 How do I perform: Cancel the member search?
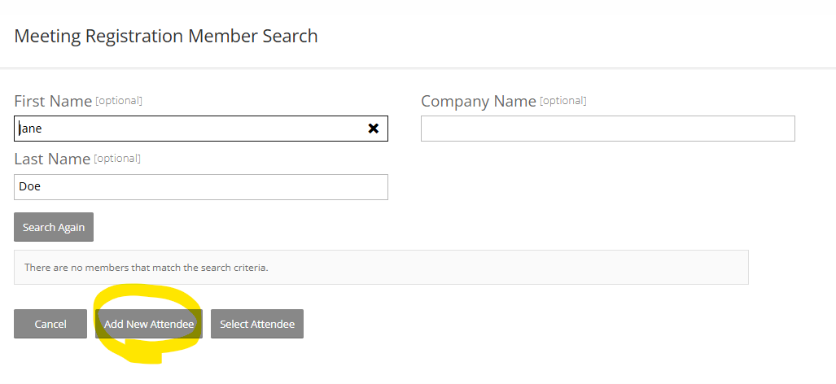pyautogui.click(x=50, y=324)
